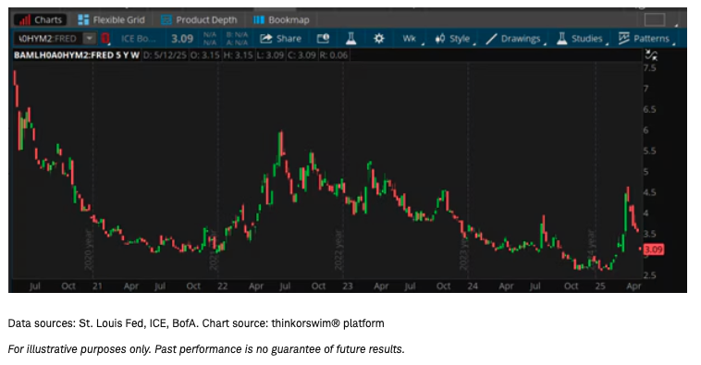Click the BAMLH0A0HYM2:FRED 5 Y W chart title

77,55
